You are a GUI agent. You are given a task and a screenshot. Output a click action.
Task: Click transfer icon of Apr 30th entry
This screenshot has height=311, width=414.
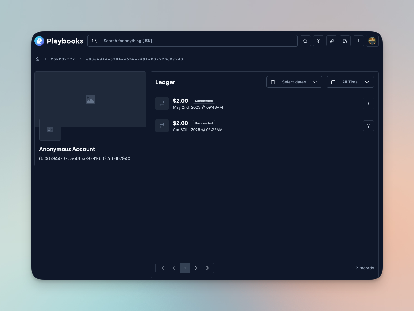click(162, 126)
